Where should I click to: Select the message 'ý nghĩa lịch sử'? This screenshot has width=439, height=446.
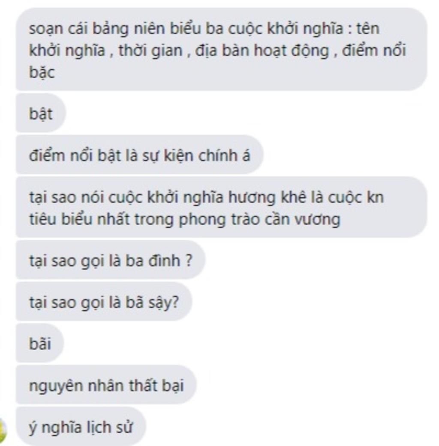pos(81,426)
